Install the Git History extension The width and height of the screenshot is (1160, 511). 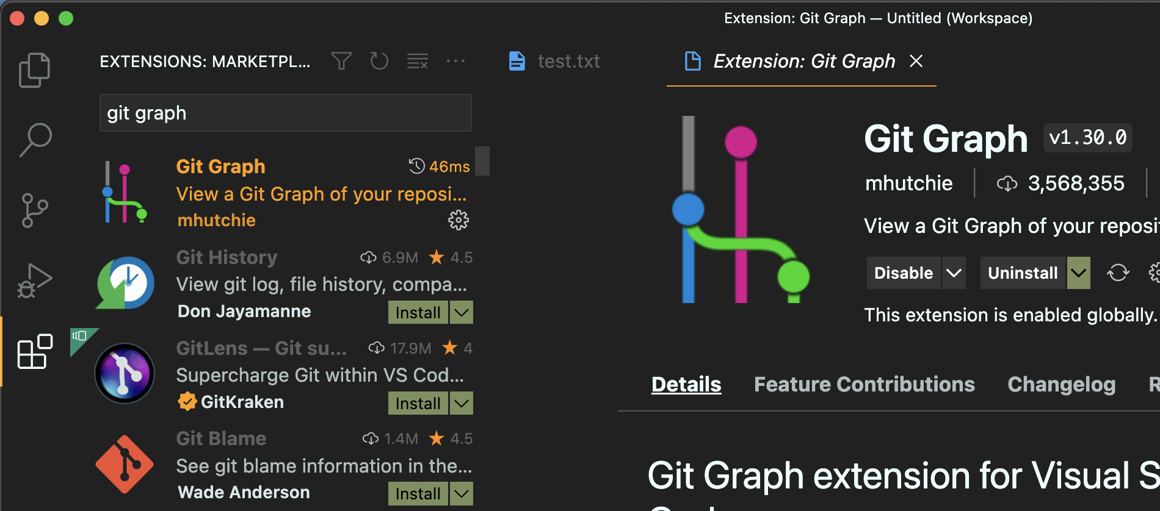point(418,312)
